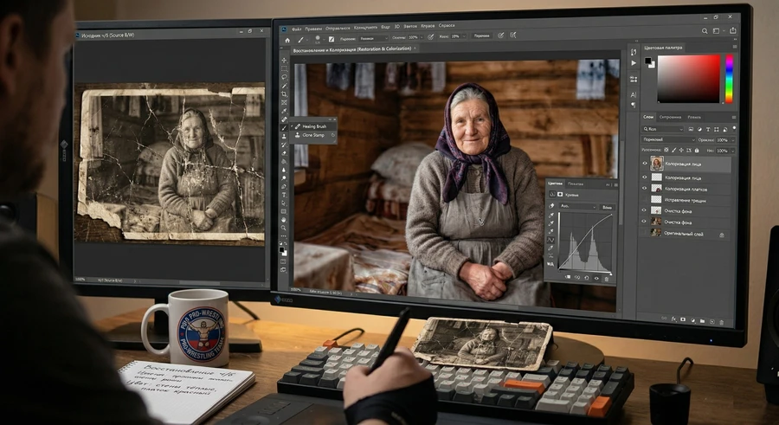
Task: Toggle the lock all padlock icon
Action: (x=697, y=150)
